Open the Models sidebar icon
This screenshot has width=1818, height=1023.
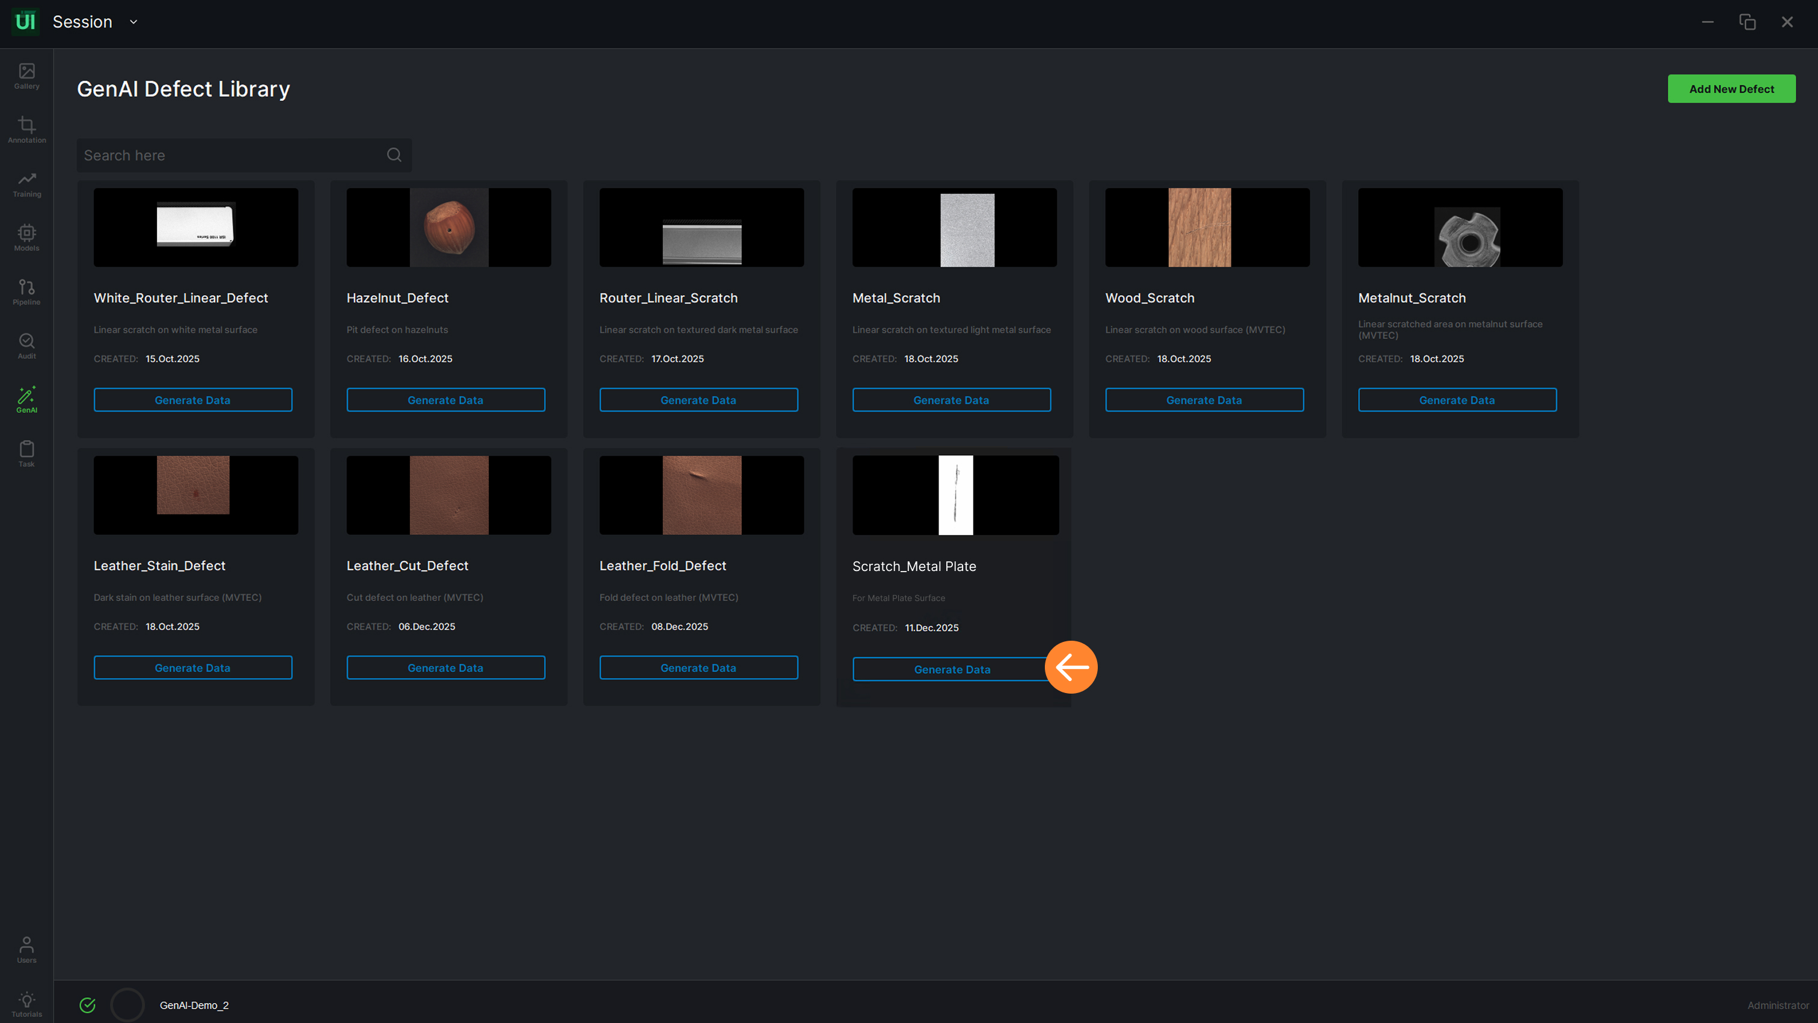[x=27, y=237]
